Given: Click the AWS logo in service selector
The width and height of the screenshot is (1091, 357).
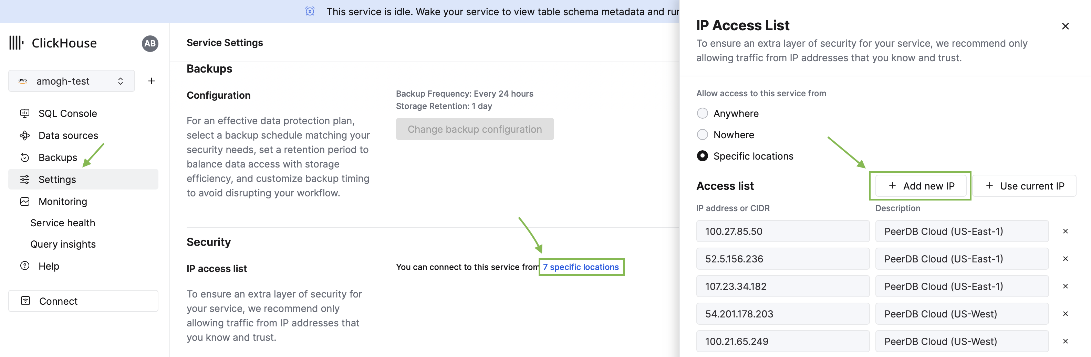Looking at the screenshot, I should (x=23, y=81).
